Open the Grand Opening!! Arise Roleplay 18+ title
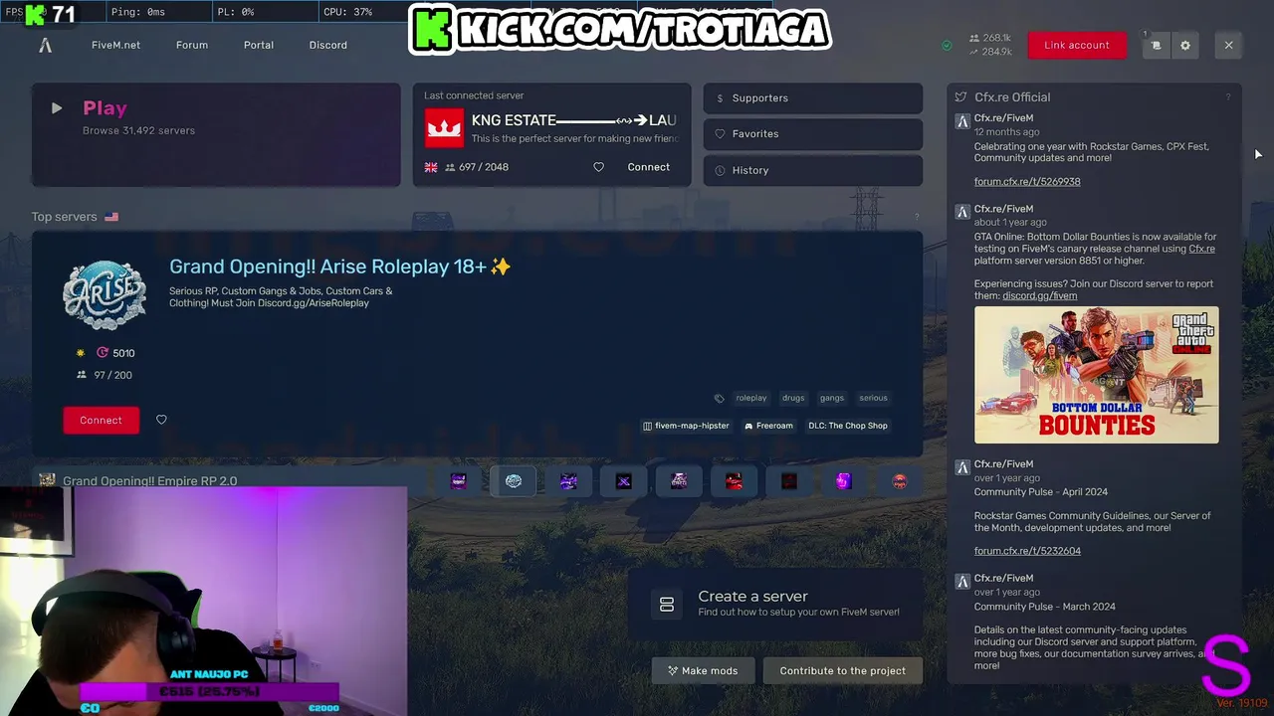This screenshot has height=716, width=1274. pos(339,267)
